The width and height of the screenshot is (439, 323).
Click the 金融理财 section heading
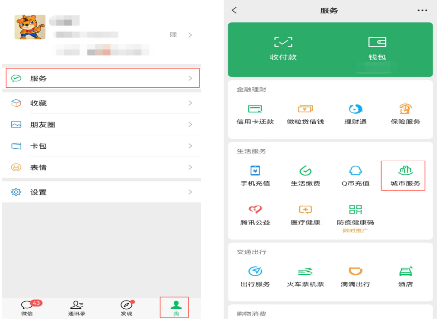251,90
